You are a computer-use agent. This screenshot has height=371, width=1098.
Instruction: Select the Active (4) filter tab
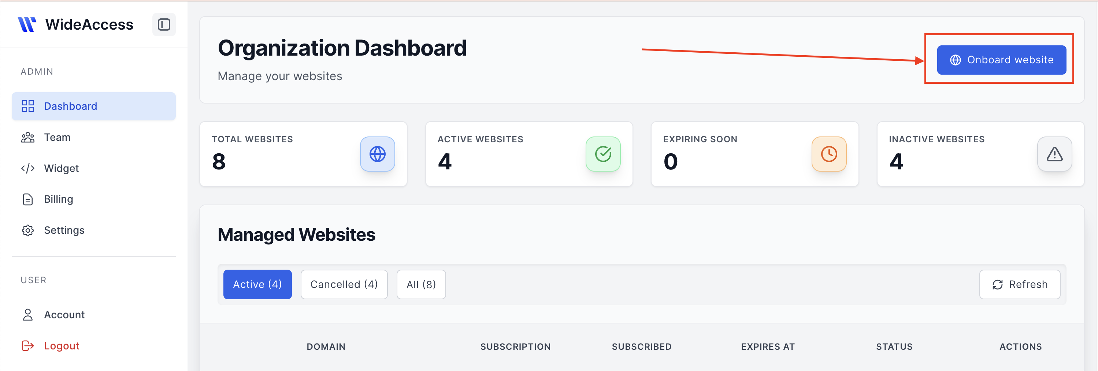click(x=257, y=284)
